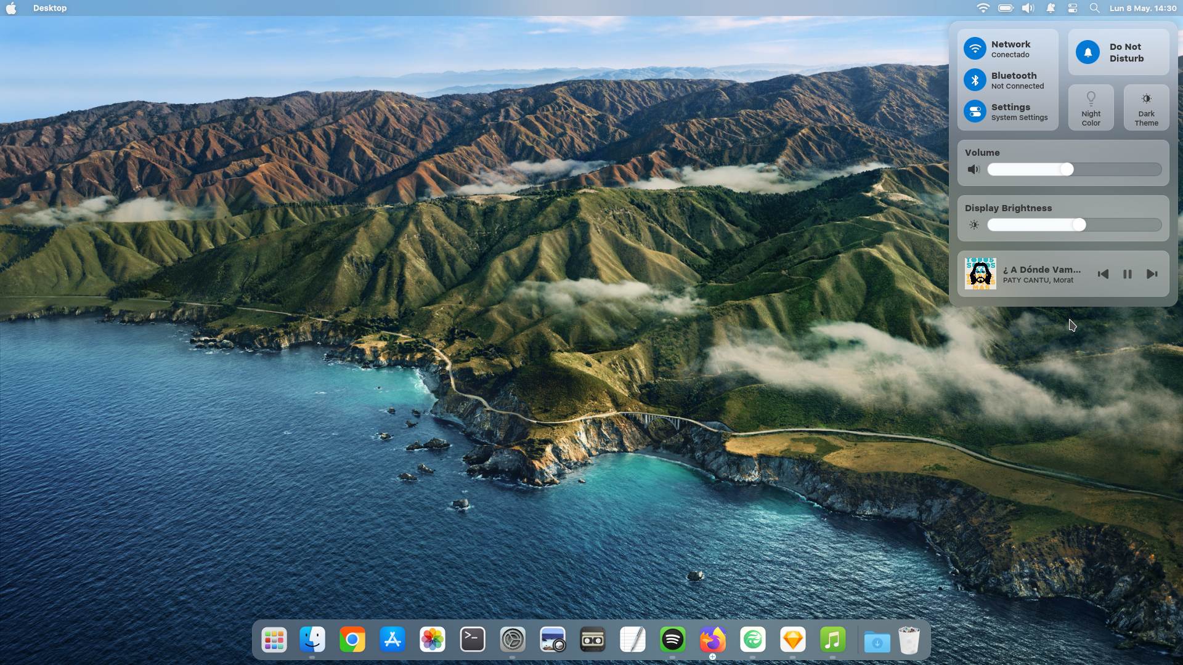1183x665 pixels.
Task: Open the Apple logo menu
Action: pyautogui.click(x=11, y=8)
